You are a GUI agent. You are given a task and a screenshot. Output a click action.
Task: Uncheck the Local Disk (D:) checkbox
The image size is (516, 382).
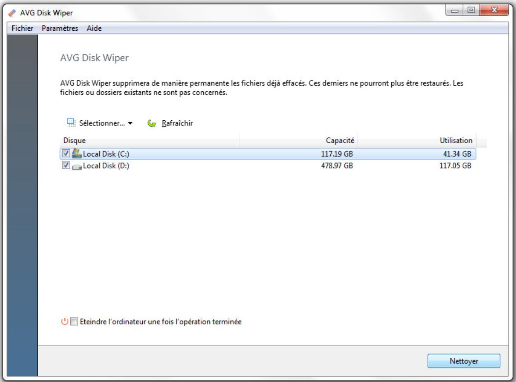tap(66, 165)
